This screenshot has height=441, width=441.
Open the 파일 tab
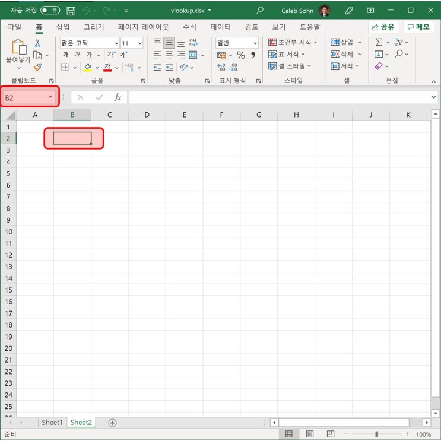click(14, 27)
